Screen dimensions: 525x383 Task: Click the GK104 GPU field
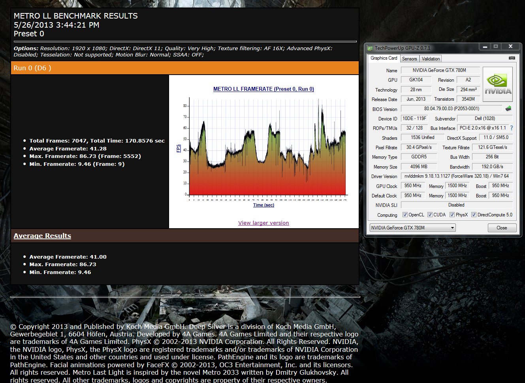coord(416,80)
